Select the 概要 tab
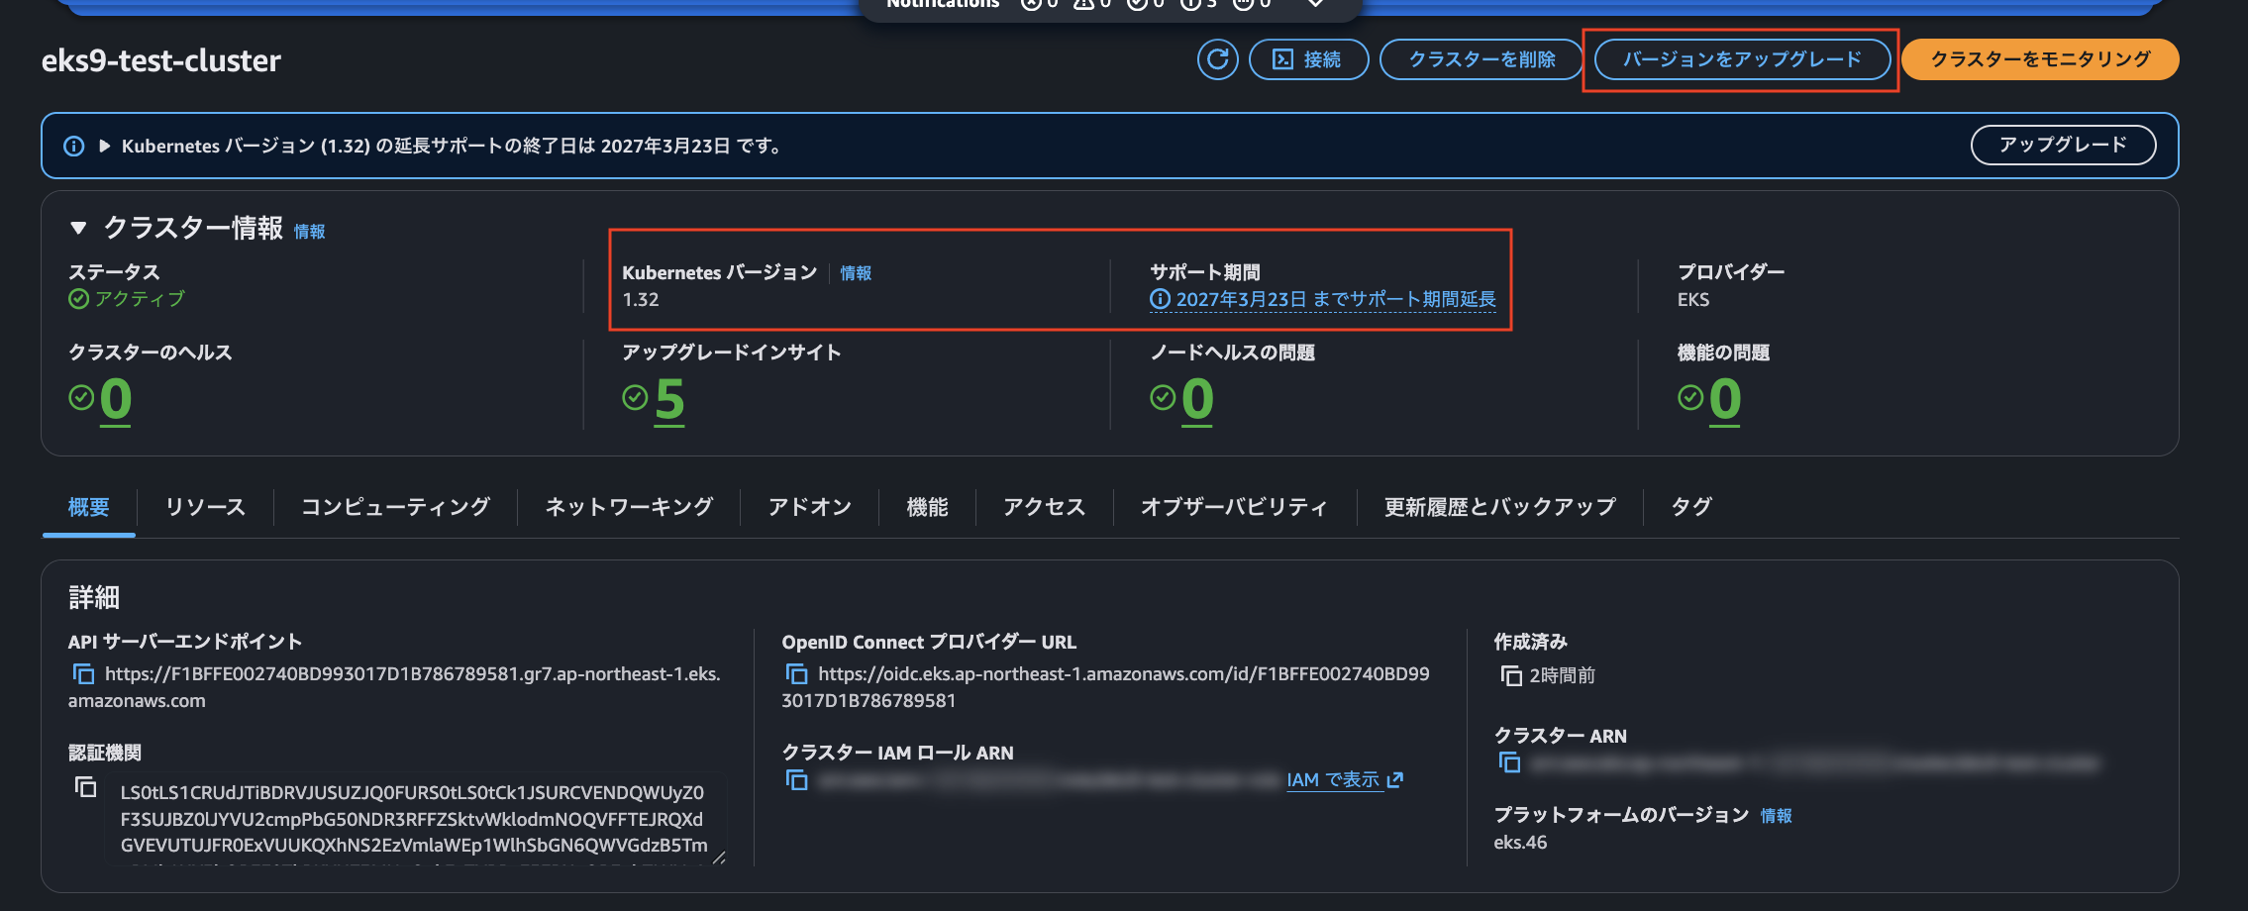Screen dimensions: 2248x911 [x=88, y=507]
